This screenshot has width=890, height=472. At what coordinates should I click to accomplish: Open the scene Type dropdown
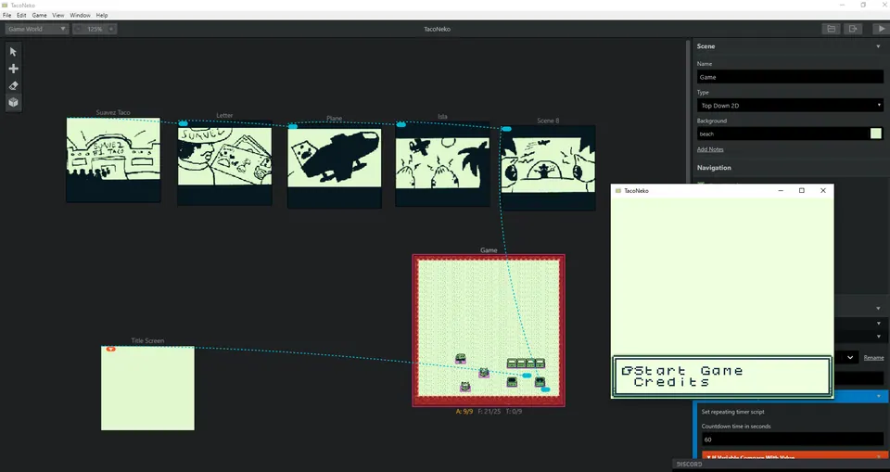[x=790, y=106]
